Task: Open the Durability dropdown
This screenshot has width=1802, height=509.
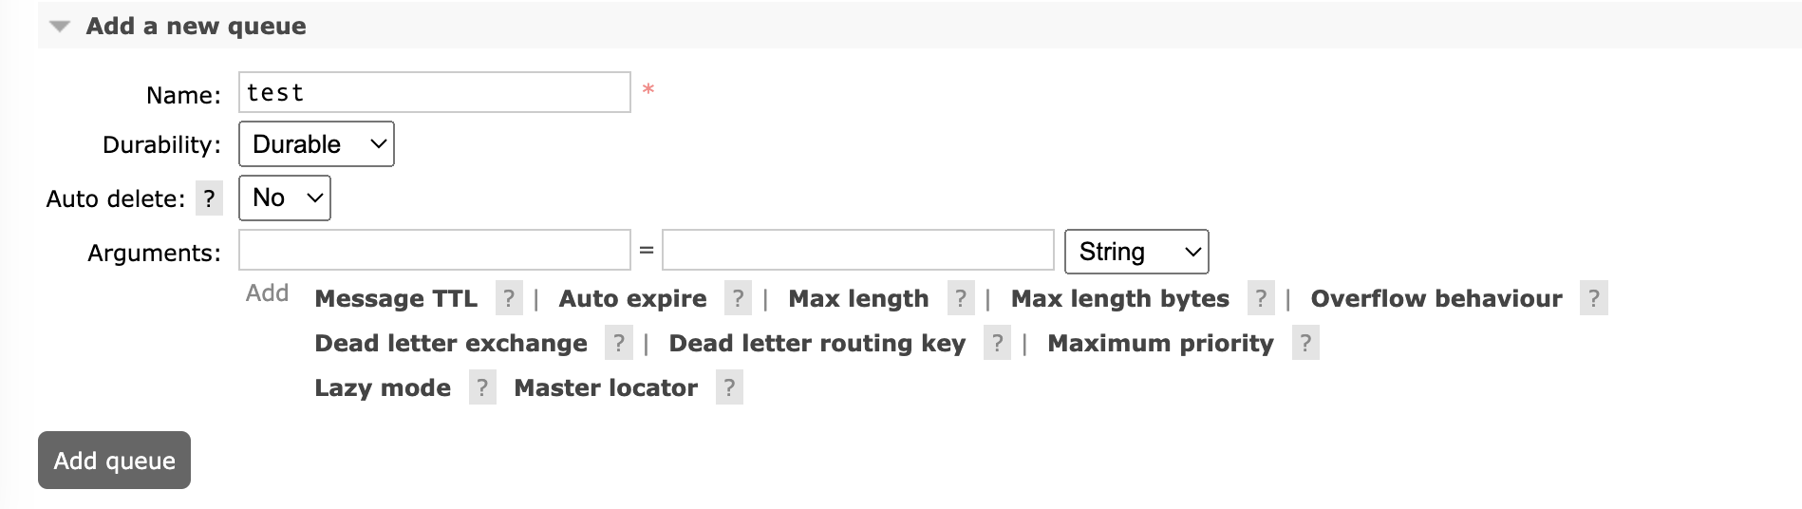Action: pyautogui.click(x=316, y=144)
